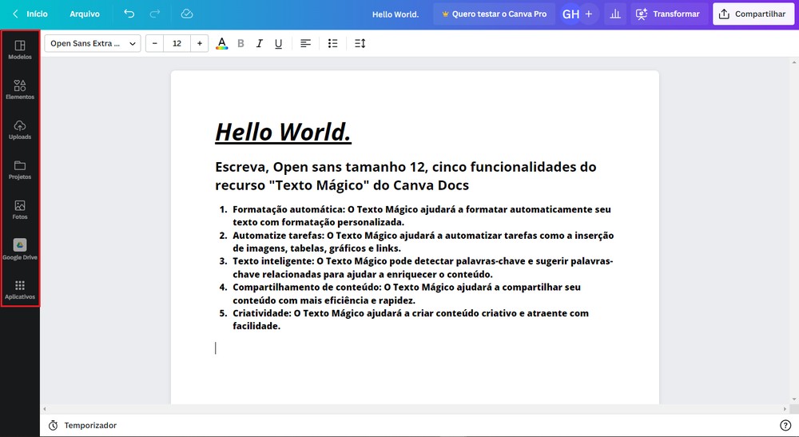Toggle bold formatting
The width and height of the screenshot is (799, 437).
point(241,43)
